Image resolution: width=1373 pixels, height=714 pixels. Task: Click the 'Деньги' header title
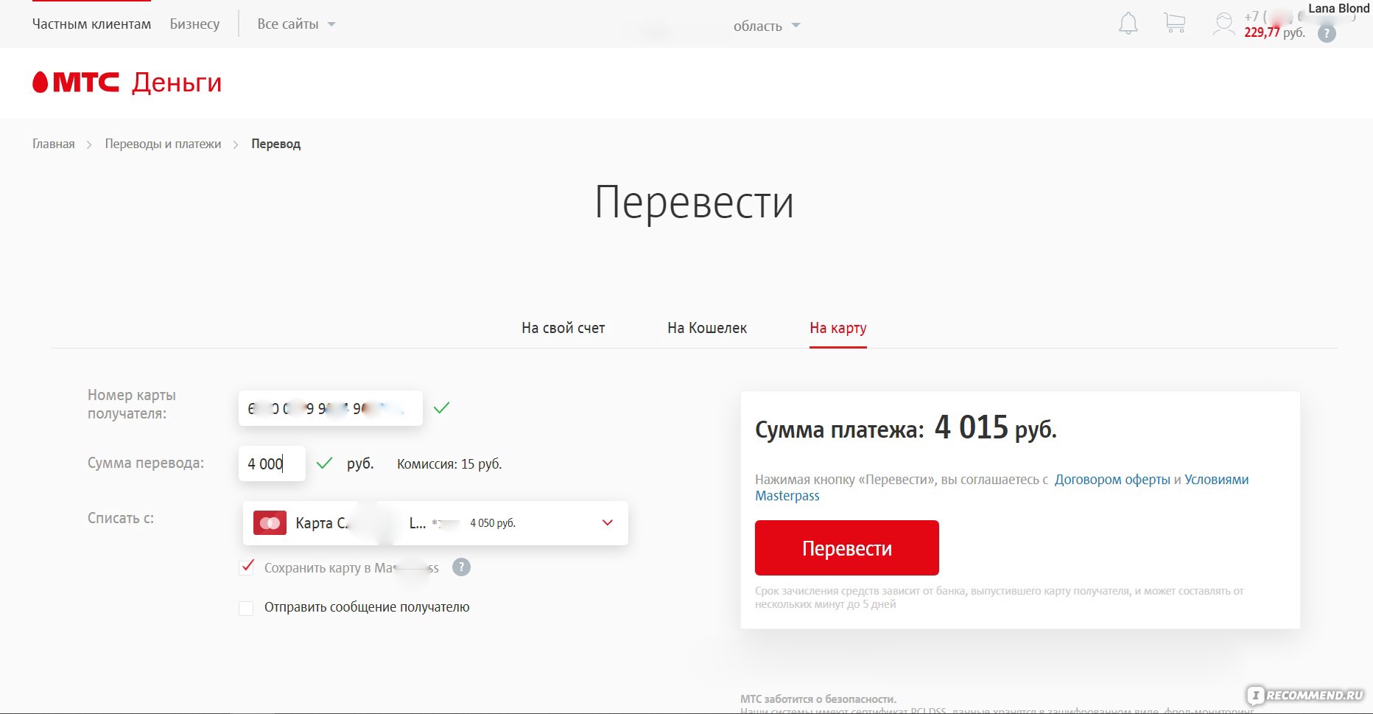[x=177, y=83]
